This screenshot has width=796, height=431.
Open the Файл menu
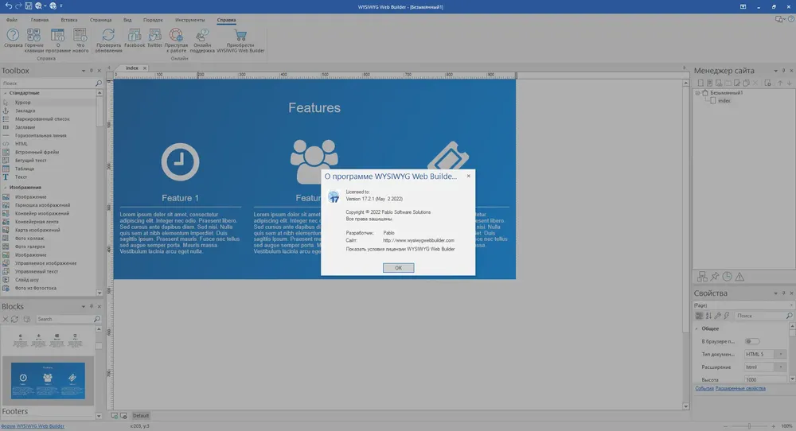[x=12, y=20]
